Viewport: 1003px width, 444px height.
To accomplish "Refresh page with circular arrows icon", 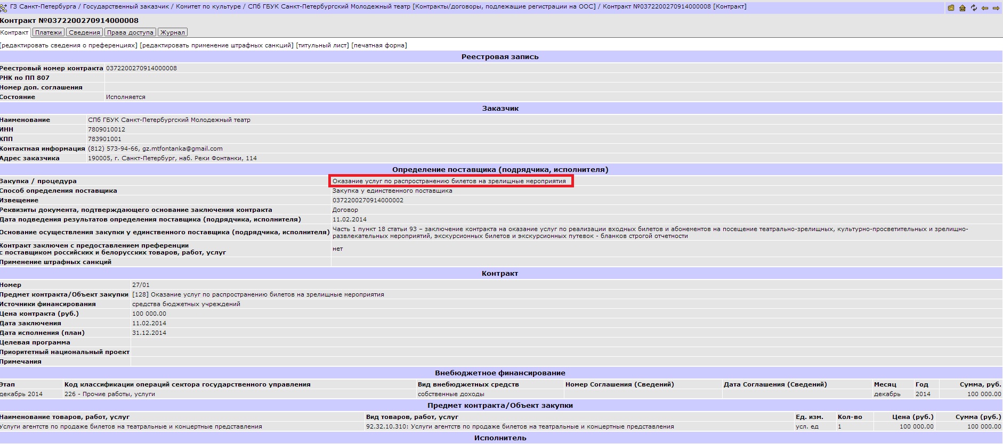I will pyautogui.click(x=974, y=8).
